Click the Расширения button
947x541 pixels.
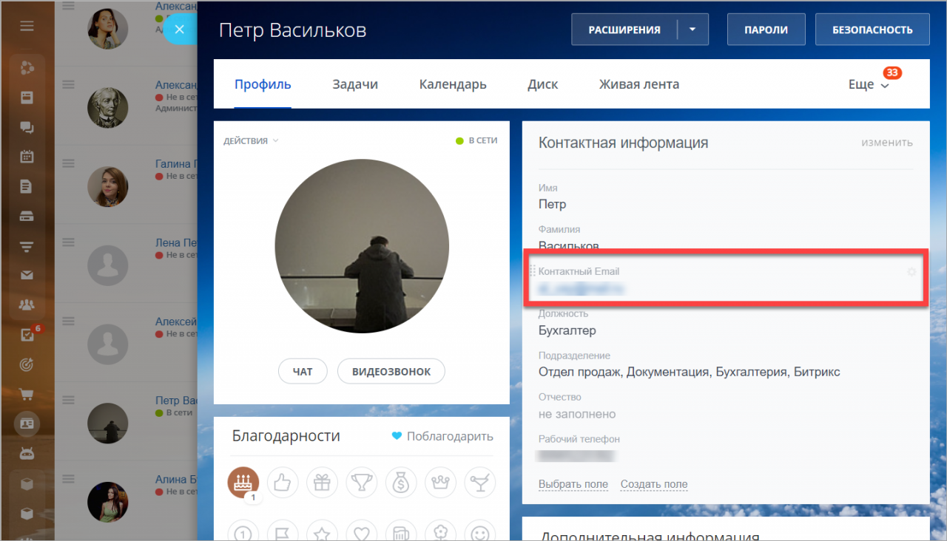[x=624, y=30]
